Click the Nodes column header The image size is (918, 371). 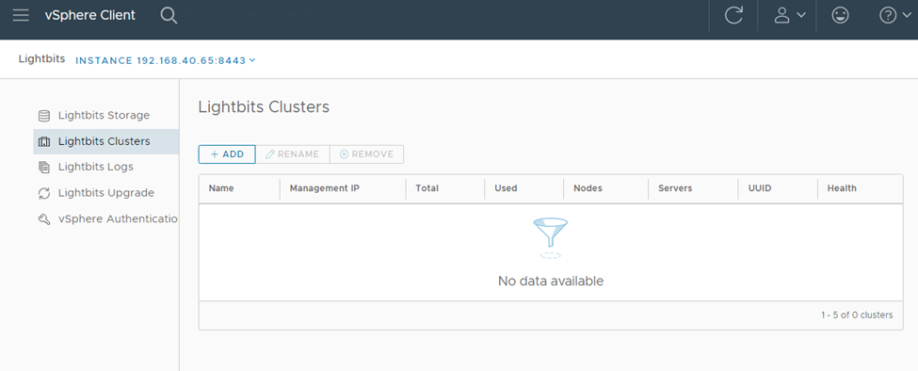coord(588,188)
